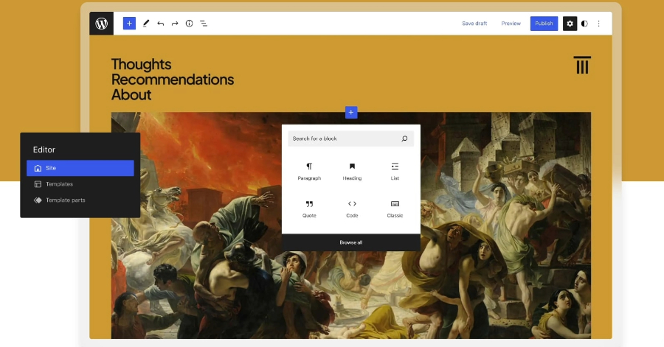This screenshot has width=664, height=347.
Task: Click the Save draft link
Action: tap(474, 24)
